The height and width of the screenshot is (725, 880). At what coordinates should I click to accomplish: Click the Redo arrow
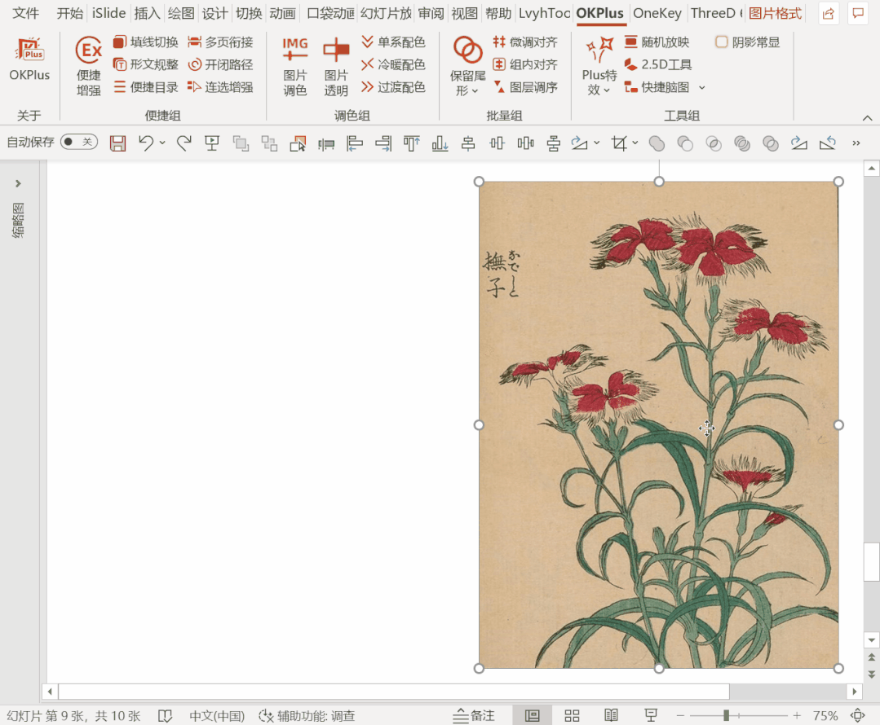coord(184,143)
